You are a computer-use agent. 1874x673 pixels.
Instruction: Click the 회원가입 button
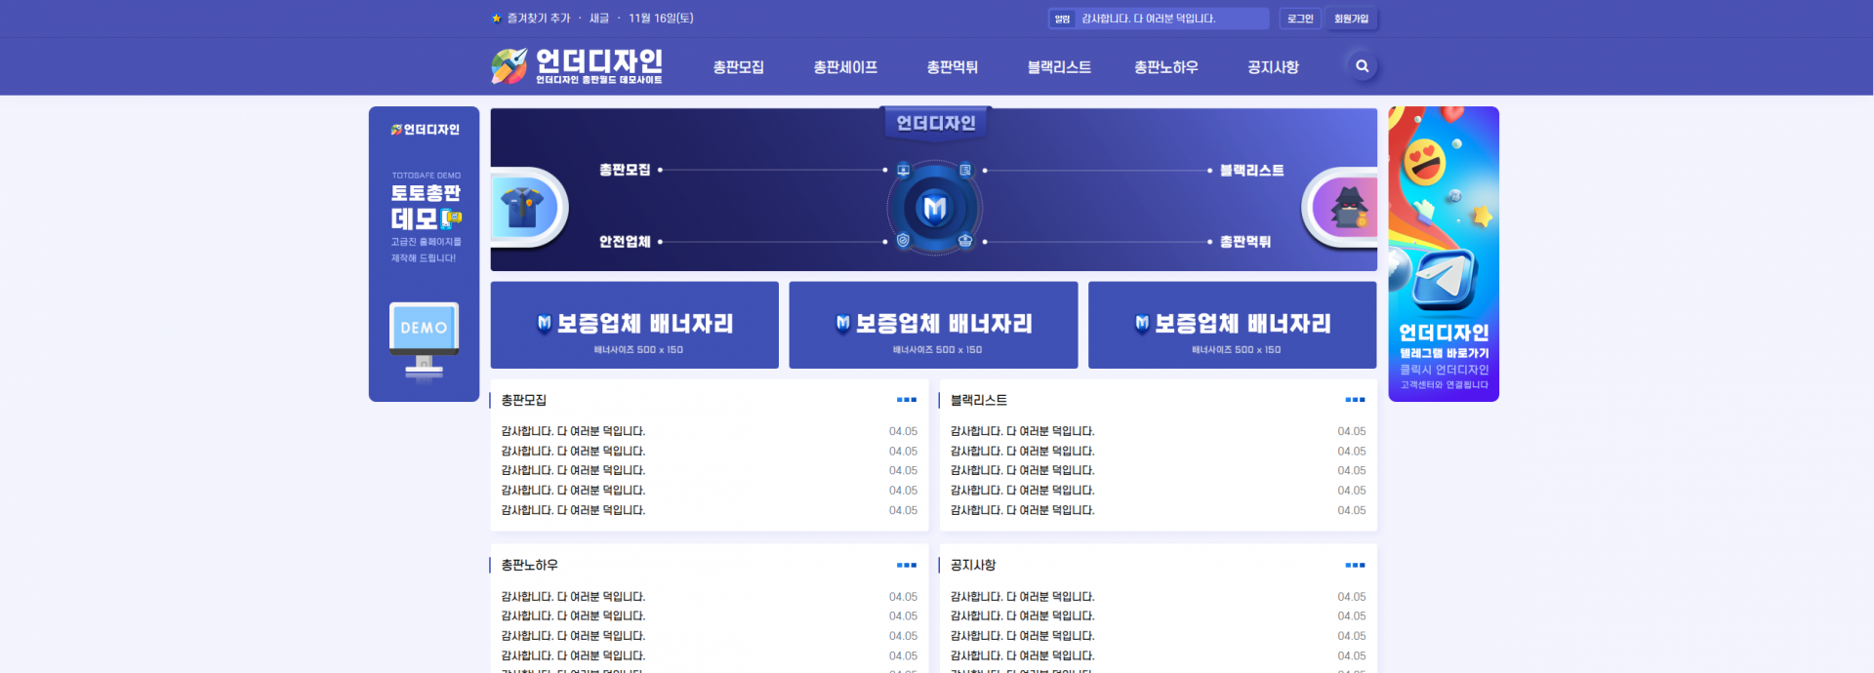pyautogui.click(x=1351, y=19)
